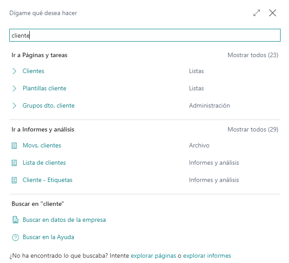Click the chevron icon beside Clientes

pos(14,71)
